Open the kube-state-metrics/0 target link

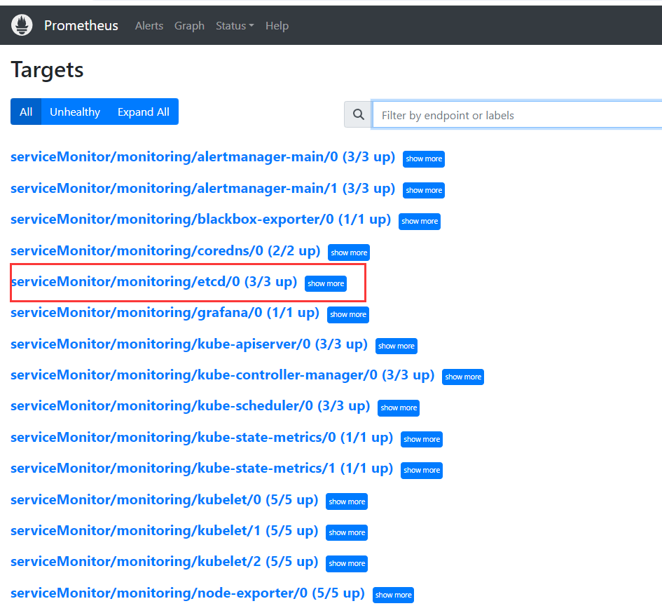[202, 437]
